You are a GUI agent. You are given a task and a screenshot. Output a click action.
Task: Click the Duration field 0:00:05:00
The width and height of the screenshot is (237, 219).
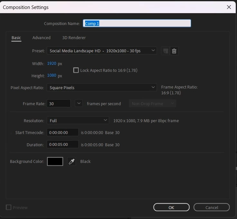tap(63, 144)
